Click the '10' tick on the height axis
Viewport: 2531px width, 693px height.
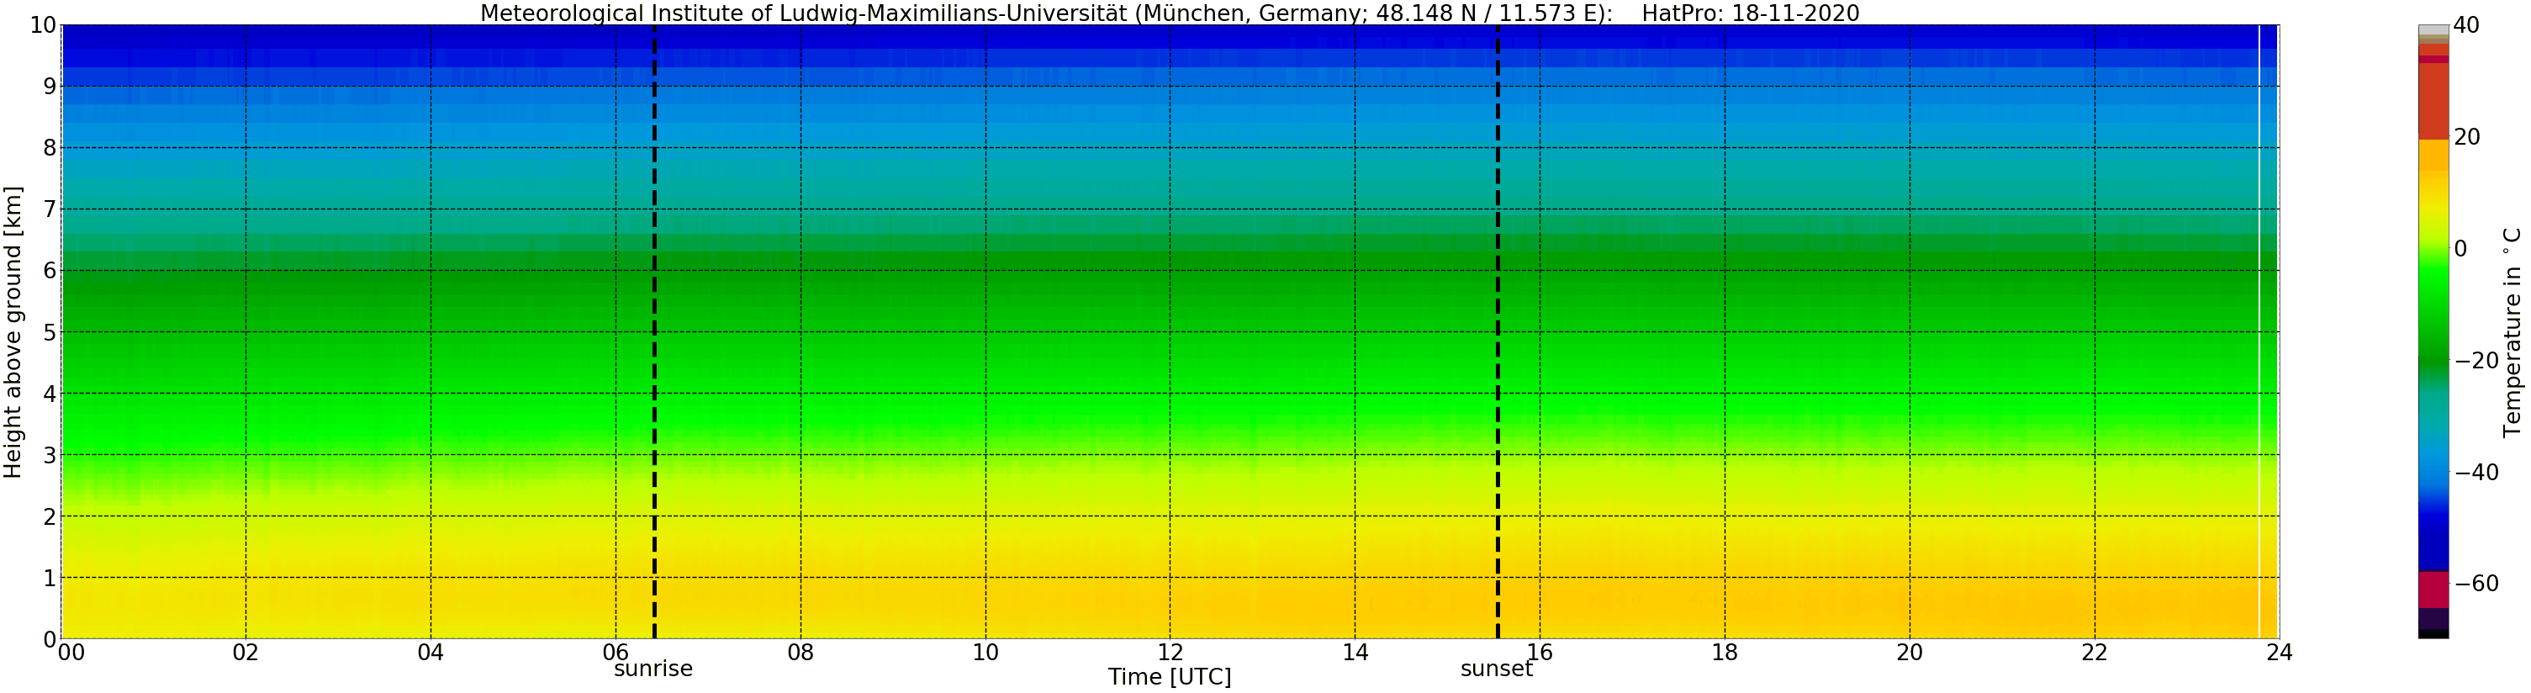point(42,24)
